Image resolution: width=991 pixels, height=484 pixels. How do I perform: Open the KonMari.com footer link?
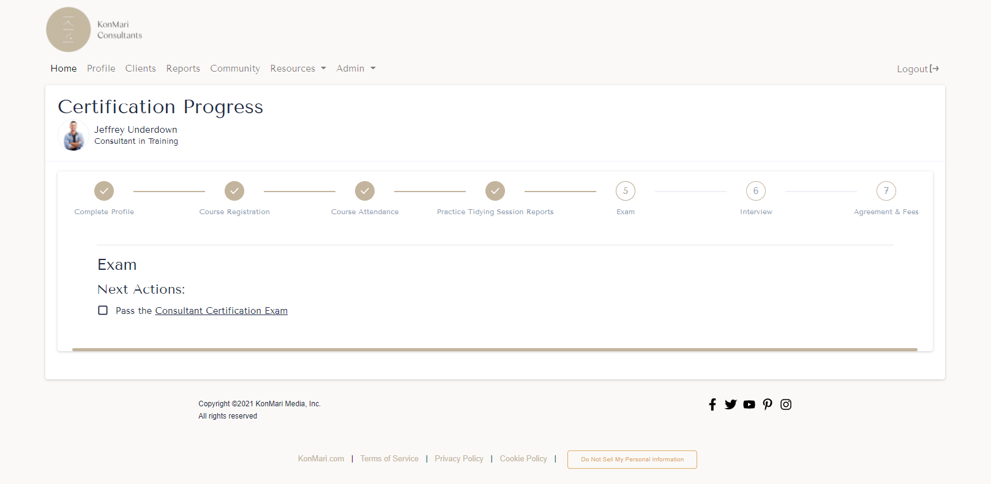321,459
